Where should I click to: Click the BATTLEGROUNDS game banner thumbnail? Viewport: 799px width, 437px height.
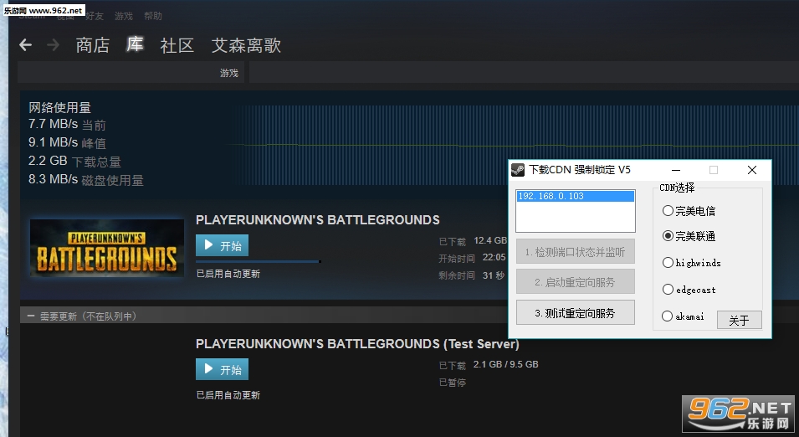pos(107,249)
